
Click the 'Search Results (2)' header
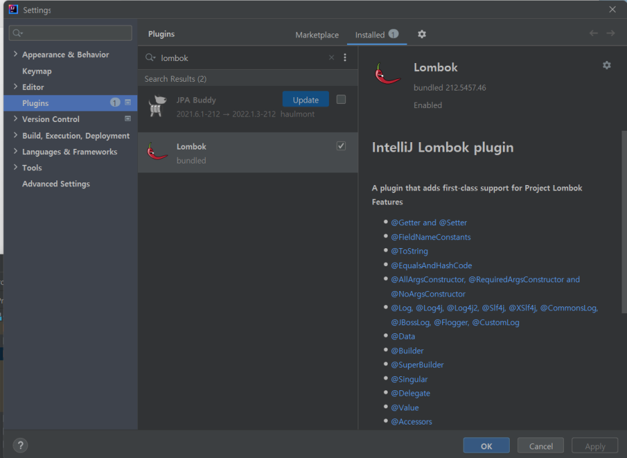(x=175, y=79)
